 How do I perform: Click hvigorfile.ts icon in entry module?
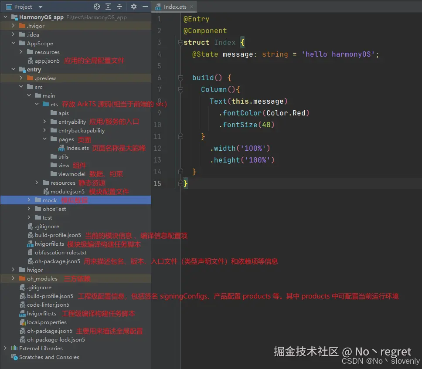31,244
